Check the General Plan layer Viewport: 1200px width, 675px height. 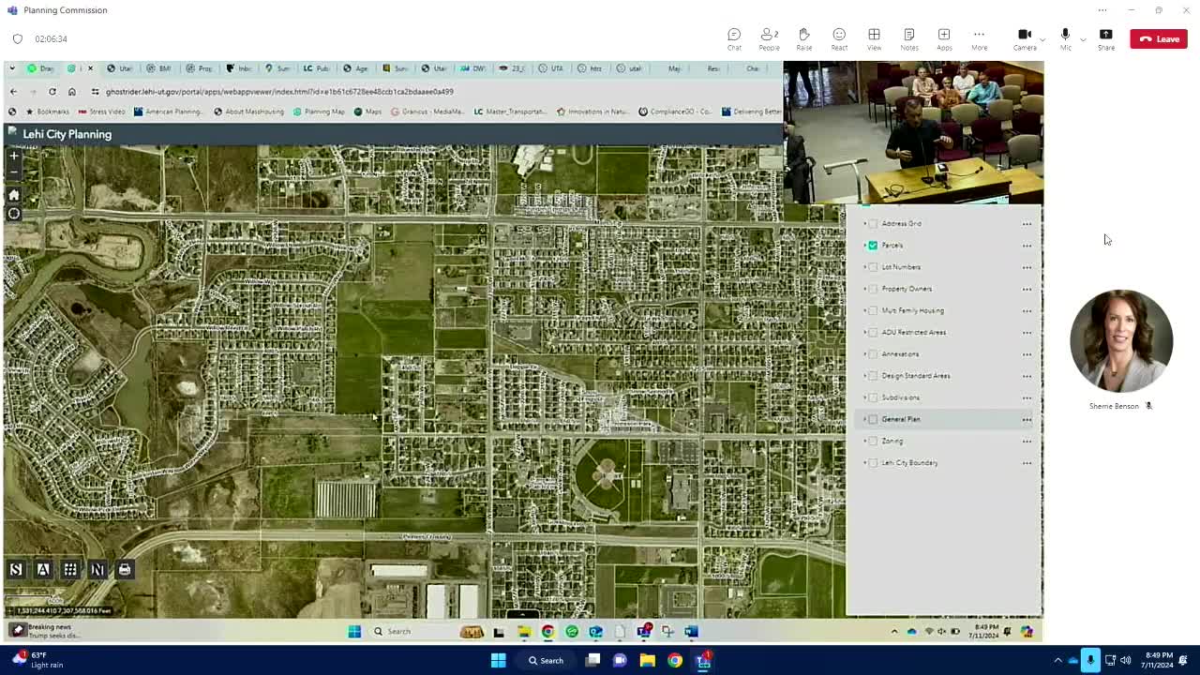873,419
